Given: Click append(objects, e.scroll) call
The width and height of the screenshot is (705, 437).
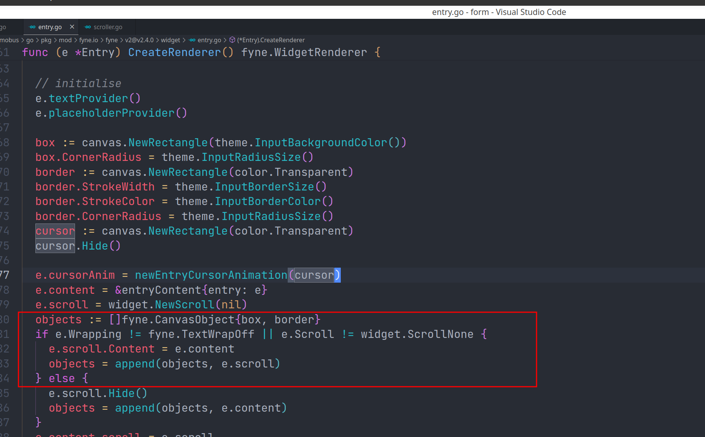Looking at the screenshot, I should click(x=198, y=364).
